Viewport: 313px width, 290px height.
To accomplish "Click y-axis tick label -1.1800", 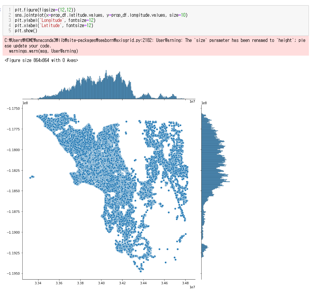I will tap(13, 150).
